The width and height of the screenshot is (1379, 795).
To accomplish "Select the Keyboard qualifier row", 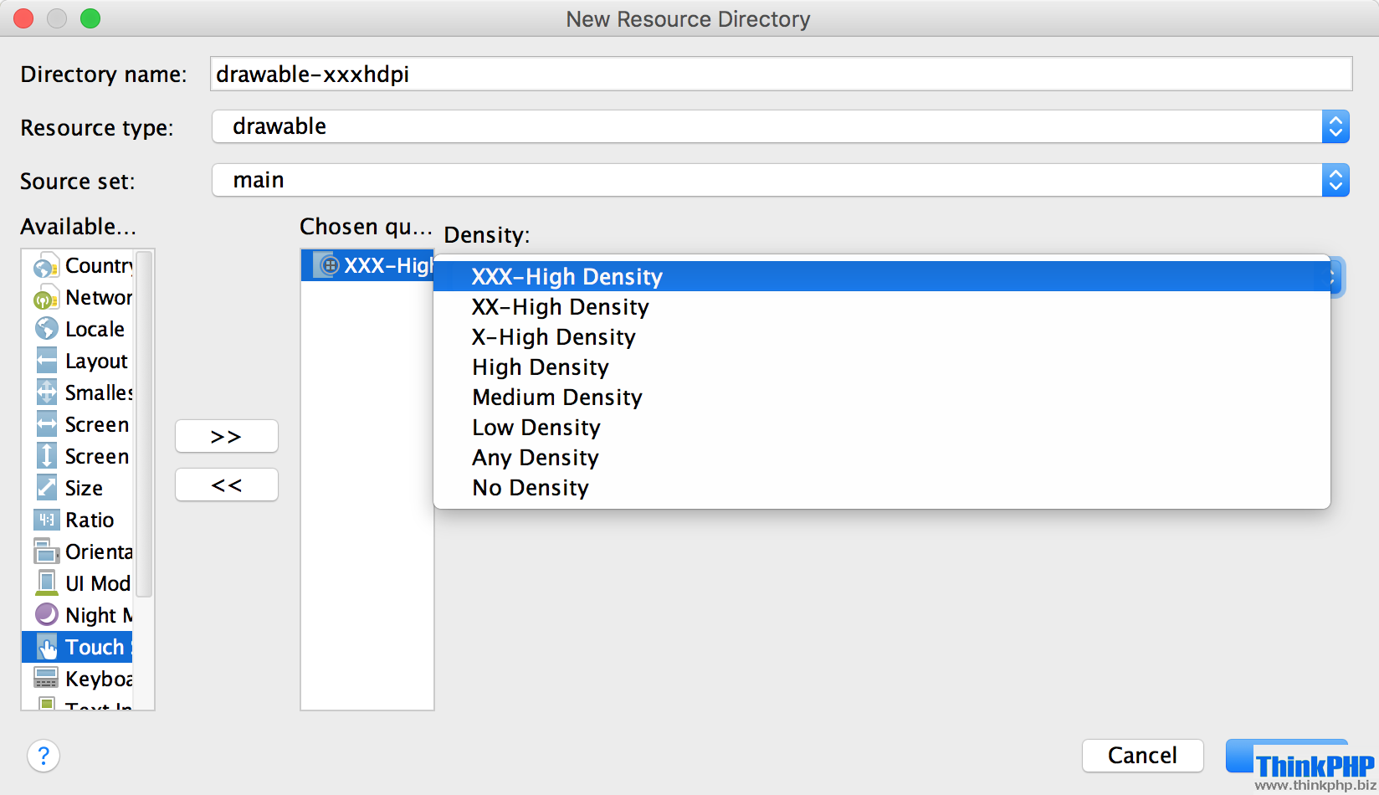I will (x=77, y=679).
